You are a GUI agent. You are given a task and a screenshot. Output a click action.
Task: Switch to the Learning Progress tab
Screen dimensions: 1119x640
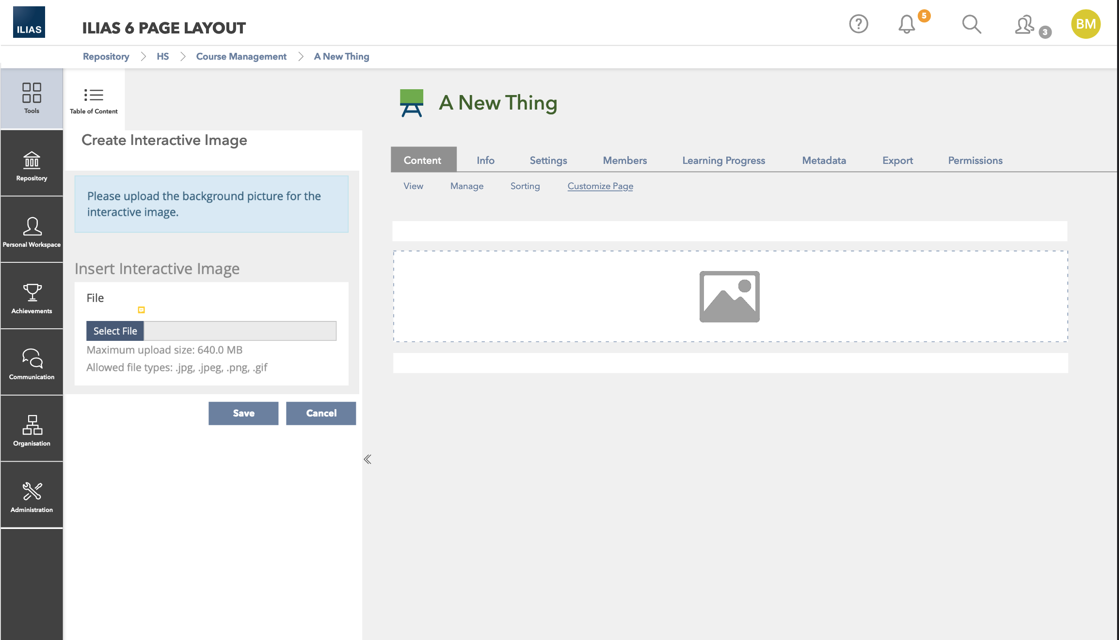[x=723, y=160]
